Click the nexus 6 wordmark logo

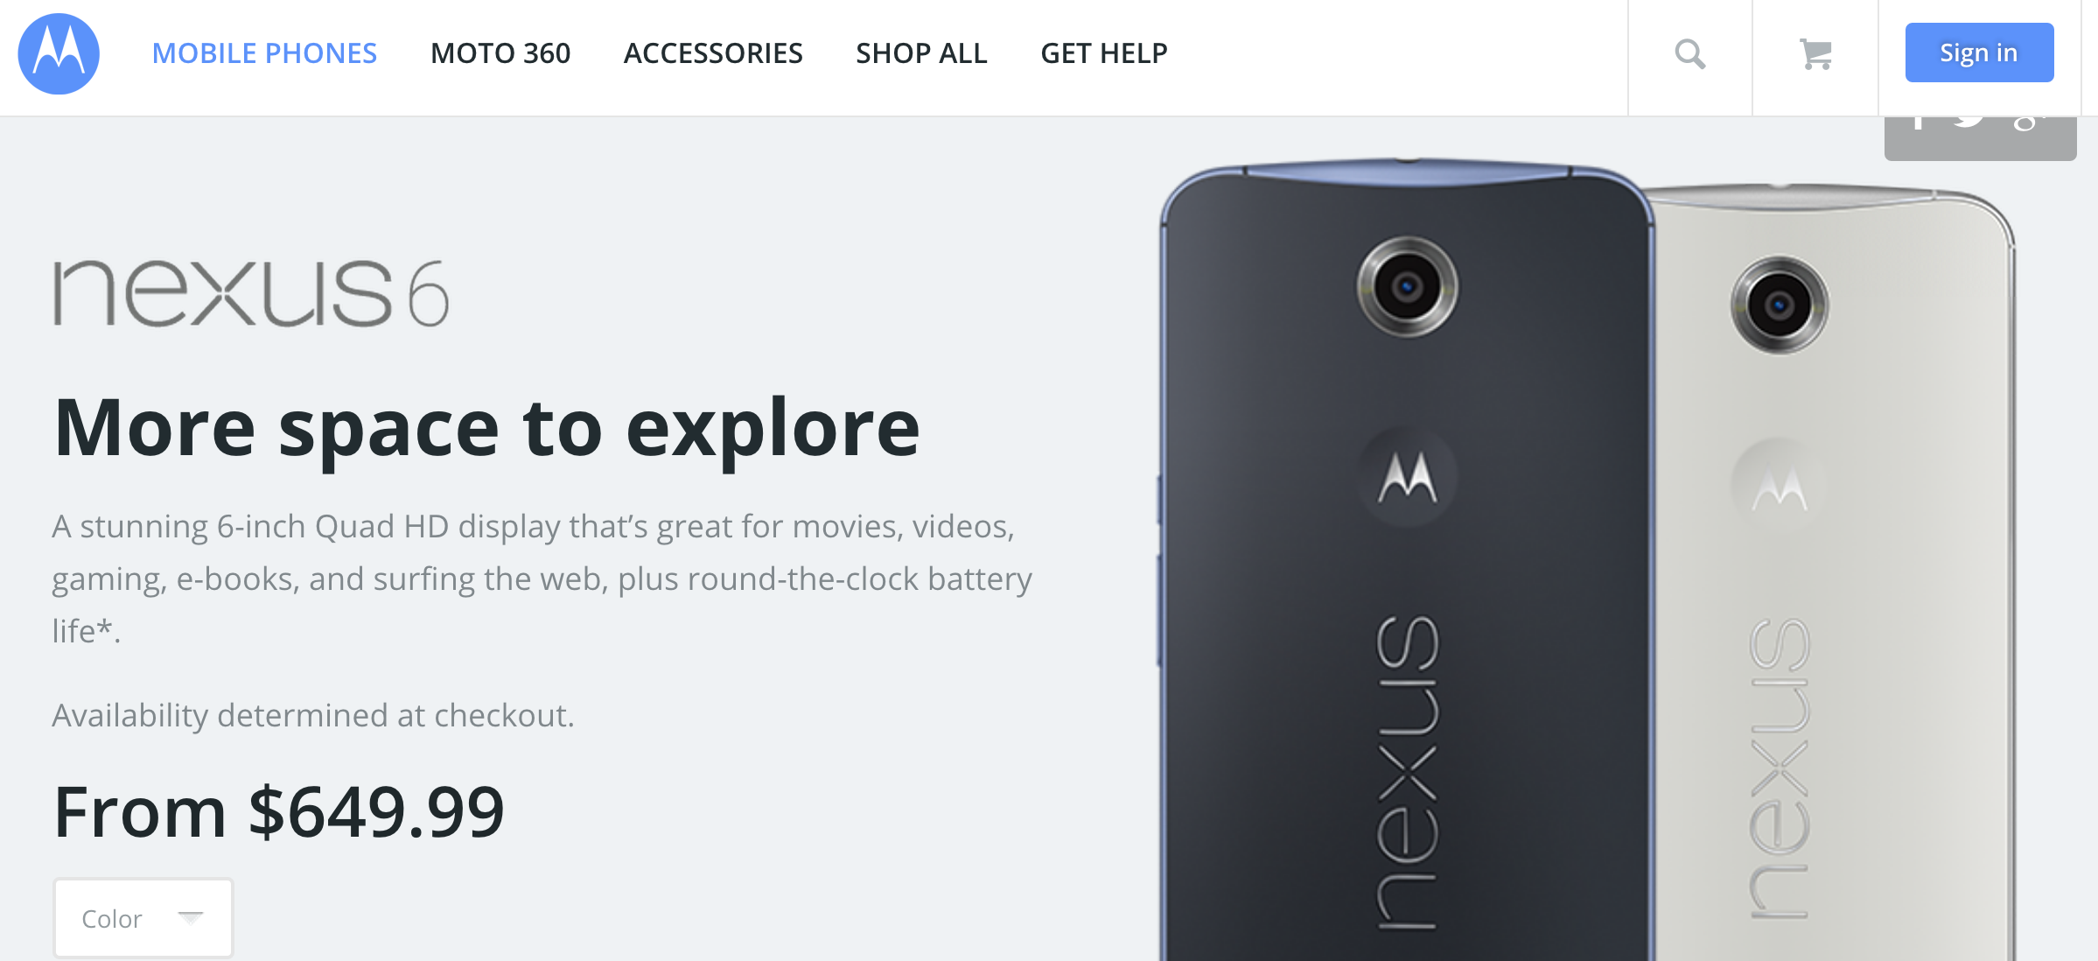point(251,294)
